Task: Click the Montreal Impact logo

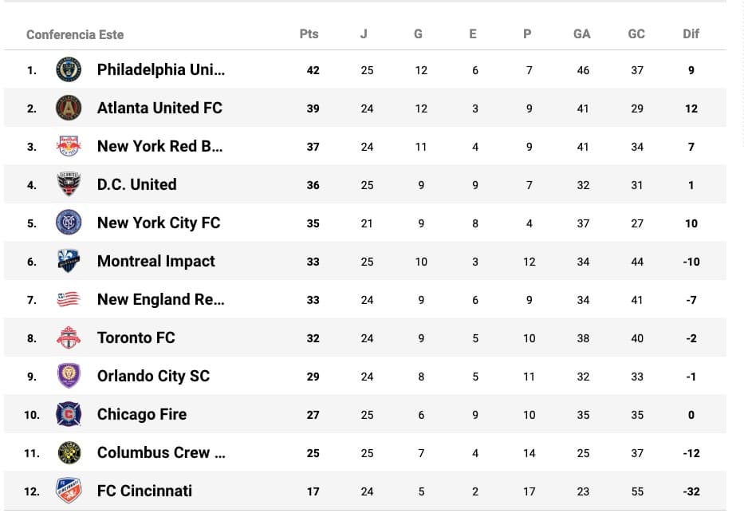Action: coord(69,261)
